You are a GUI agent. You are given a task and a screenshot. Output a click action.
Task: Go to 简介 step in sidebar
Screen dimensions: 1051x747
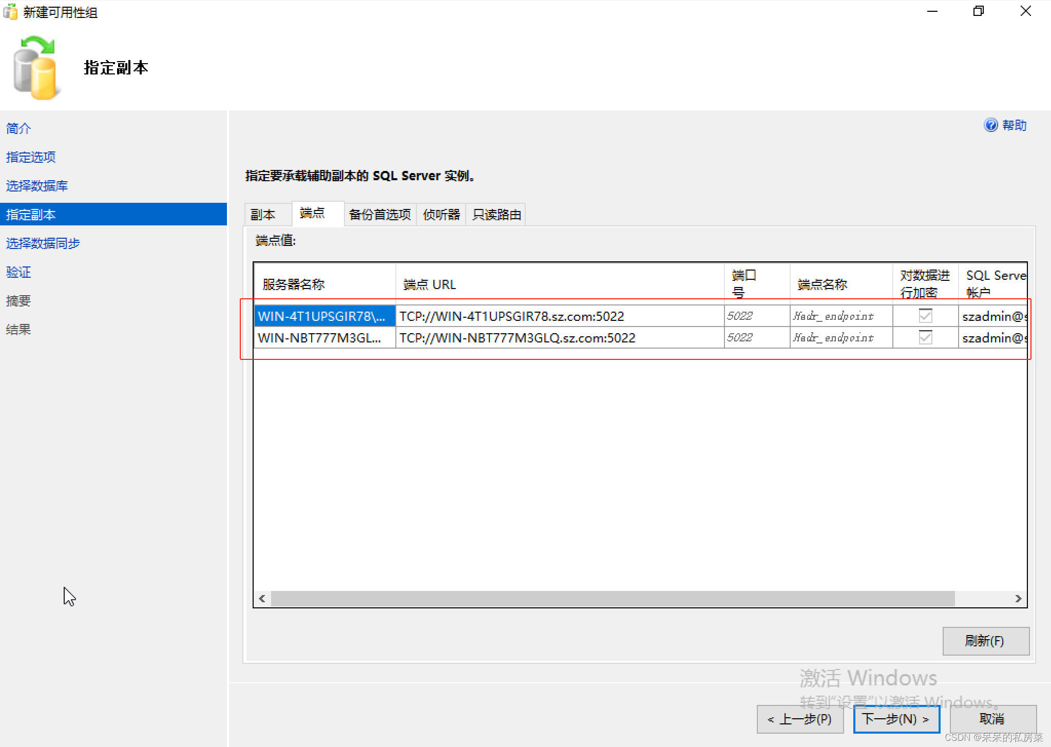[18, 128]
